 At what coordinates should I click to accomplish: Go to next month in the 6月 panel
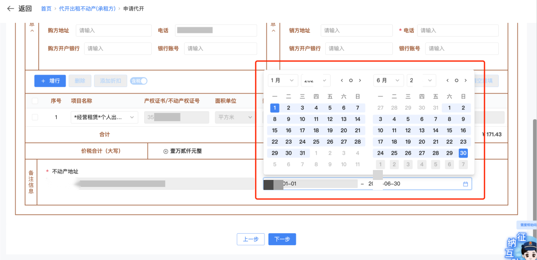[x=465, y=81]
